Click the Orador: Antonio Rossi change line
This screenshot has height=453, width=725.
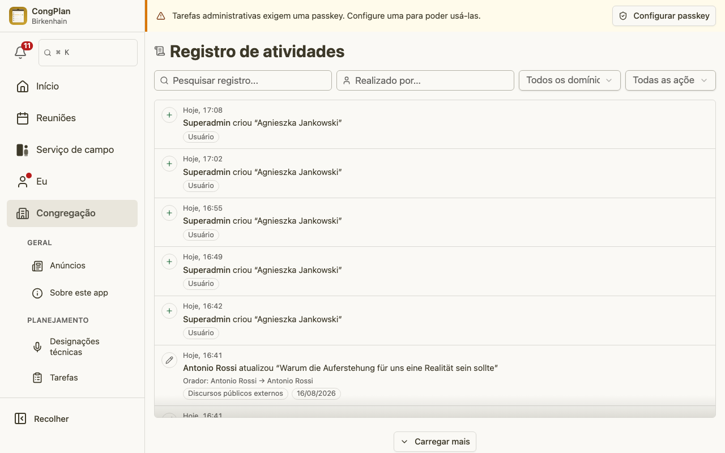(x=248, y=381)
